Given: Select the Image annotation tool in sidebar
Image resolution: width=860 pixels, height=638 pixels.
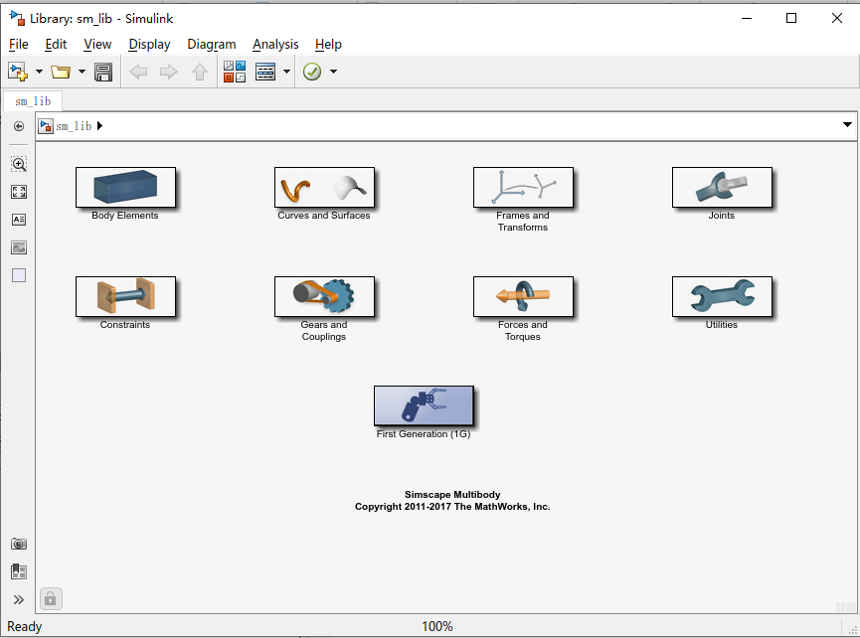Looking at the screenshot, I should click(18, 247).
